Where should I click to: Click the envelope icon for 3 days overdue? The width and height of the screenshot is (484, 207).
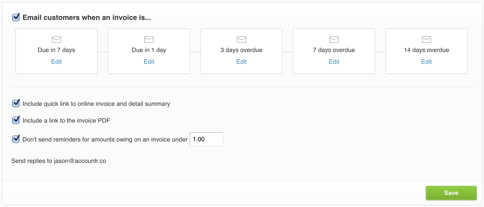click(241, 40)
